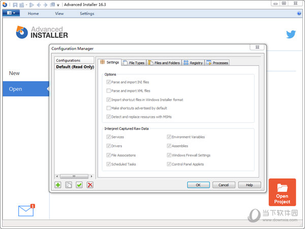Image resolution: width=305 pixels, height=229 pixels.
Task: Switch to the Settings tab
Action: coord(110,62)
